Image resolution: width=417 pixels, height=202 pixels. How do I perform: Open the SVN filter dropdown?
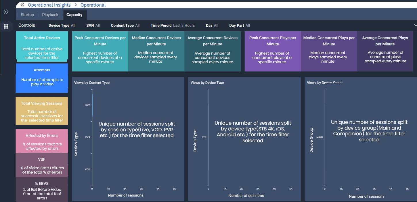pos(93,26)
